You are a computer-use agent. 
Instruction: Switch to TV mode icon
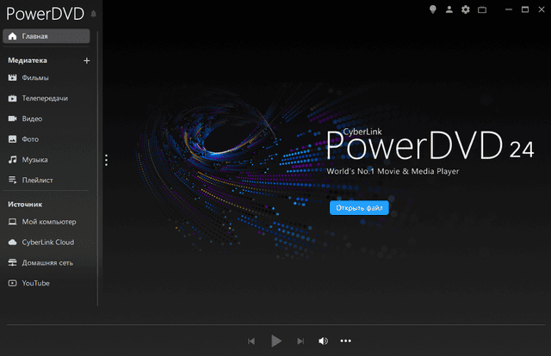(482, 9)
